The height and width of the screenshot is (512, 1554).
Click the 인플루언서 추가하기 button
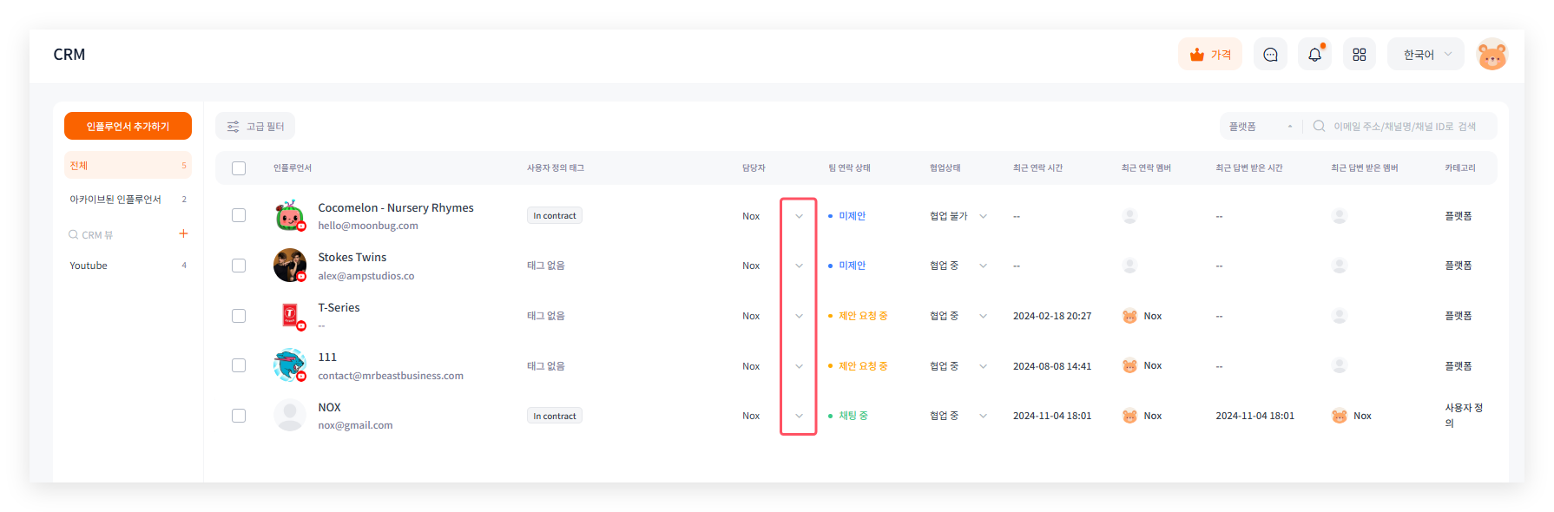[x=128, y=127]
